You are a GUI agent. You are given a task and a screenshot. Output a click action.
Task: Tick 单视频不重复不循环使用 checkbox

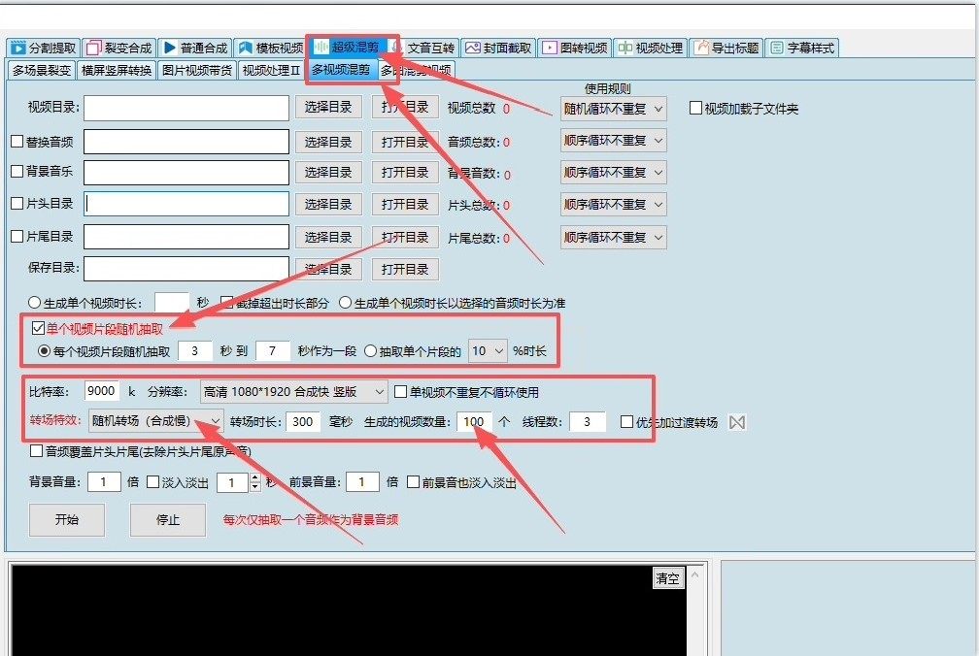click(401, 392)
